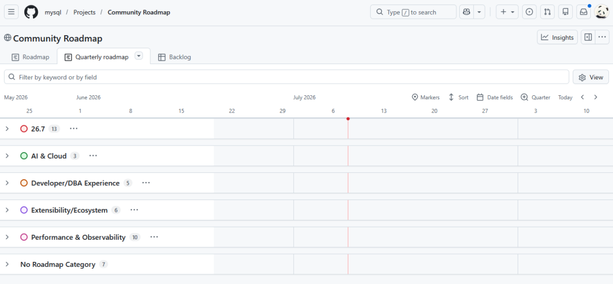Open the create new plus menu
The width and height of the screenshot is (613, 284).
tap(507, 12)
